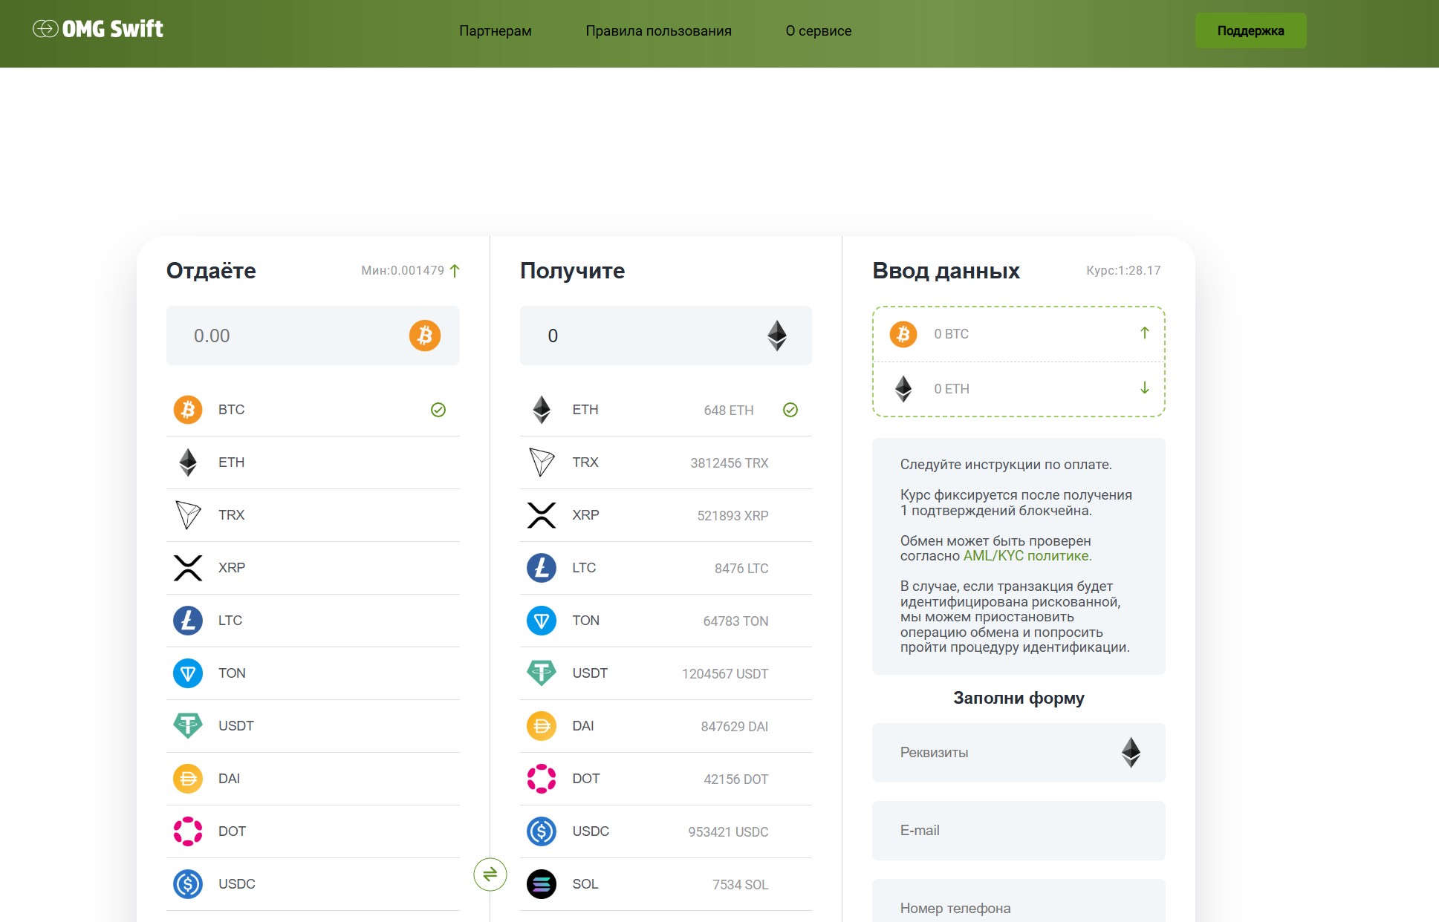Click the up arrow next to 0 BTC
The height and width of the screenshot is (922, 1439).
click(1145, 333)
